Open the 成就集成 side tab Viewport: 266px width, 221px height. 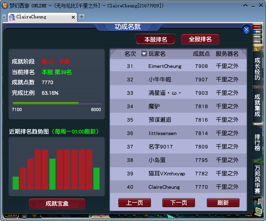coord(257,105)
